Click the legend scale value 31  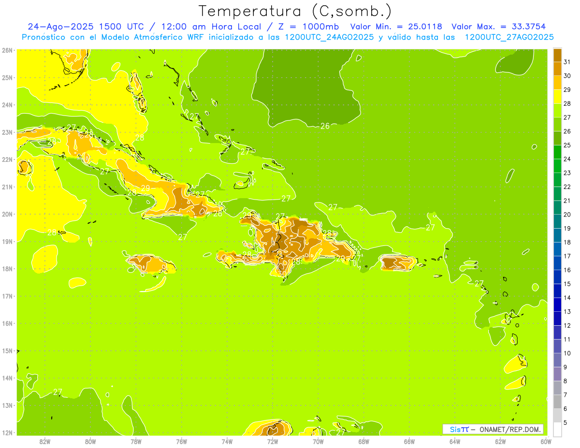tap(567, 62)
